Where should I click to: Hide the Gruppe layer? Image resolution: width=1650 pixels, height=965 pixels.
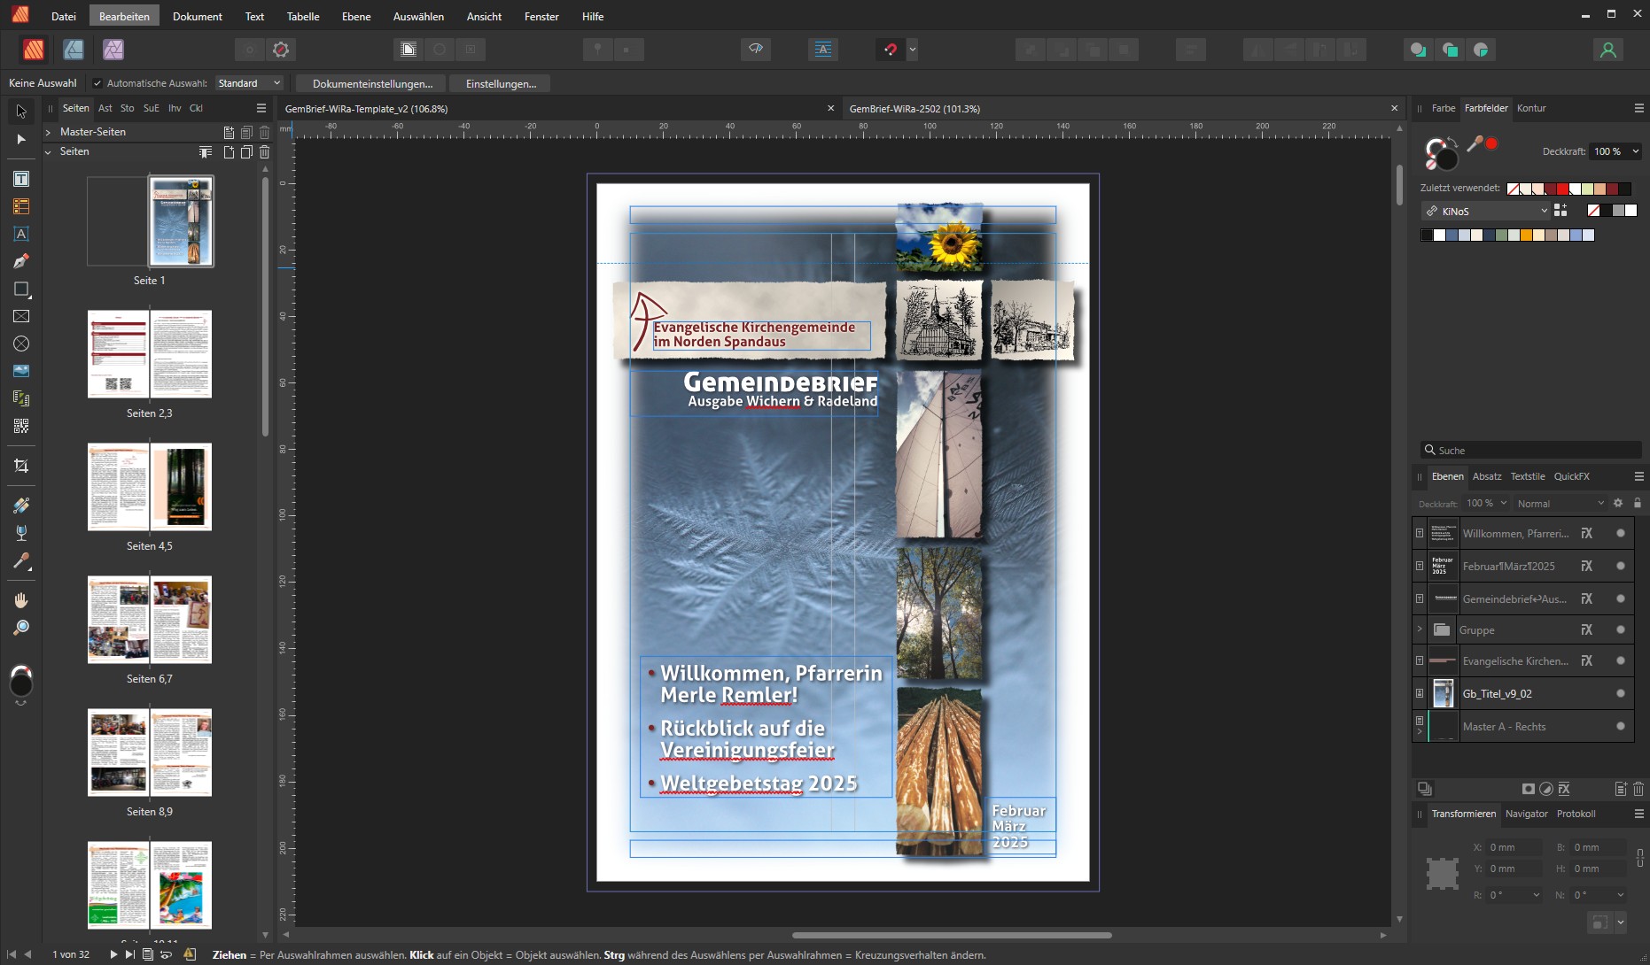click(1621, 629)
